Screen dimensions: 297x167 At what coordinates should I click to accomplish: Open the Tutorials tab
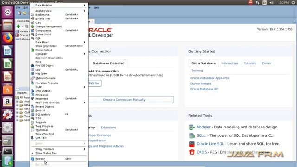(x=250, y=63)
